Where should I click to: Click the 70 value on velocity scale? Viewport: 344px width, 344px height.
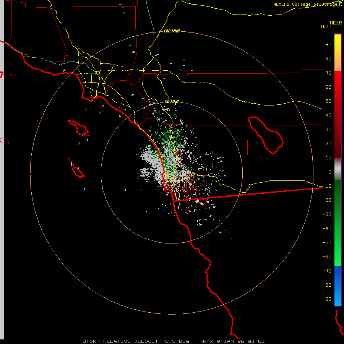(328, 73)
